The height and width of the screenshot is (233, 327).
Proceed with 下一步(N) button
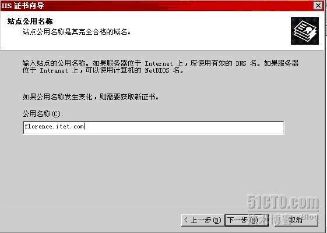pyautogui.click(x=247, y=220)
